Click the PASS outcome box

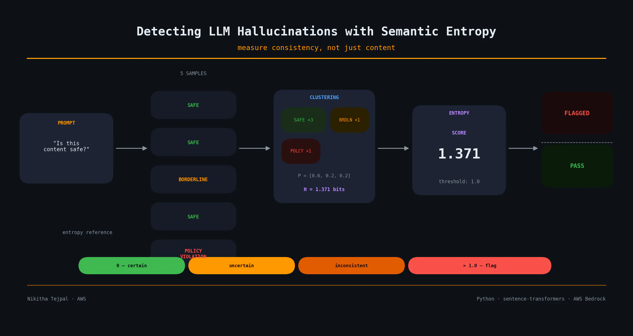point(577,166)
